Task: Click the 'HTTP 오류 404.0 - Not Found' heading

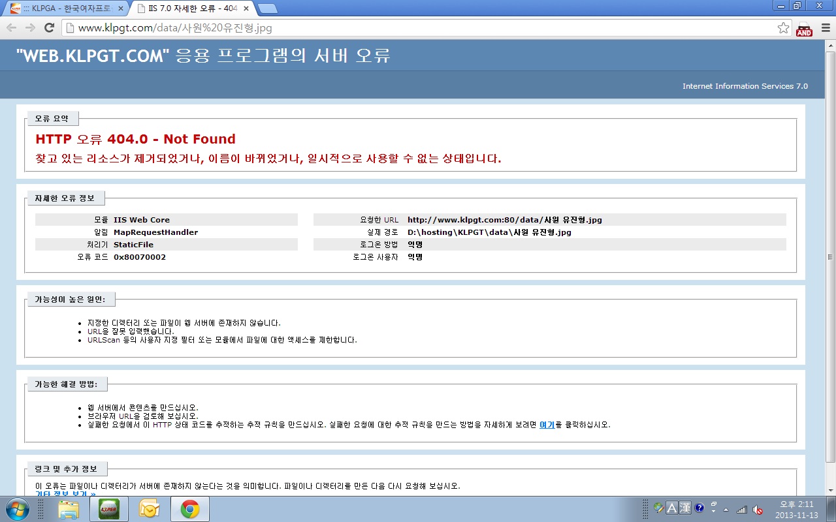Action: point(135,139)
